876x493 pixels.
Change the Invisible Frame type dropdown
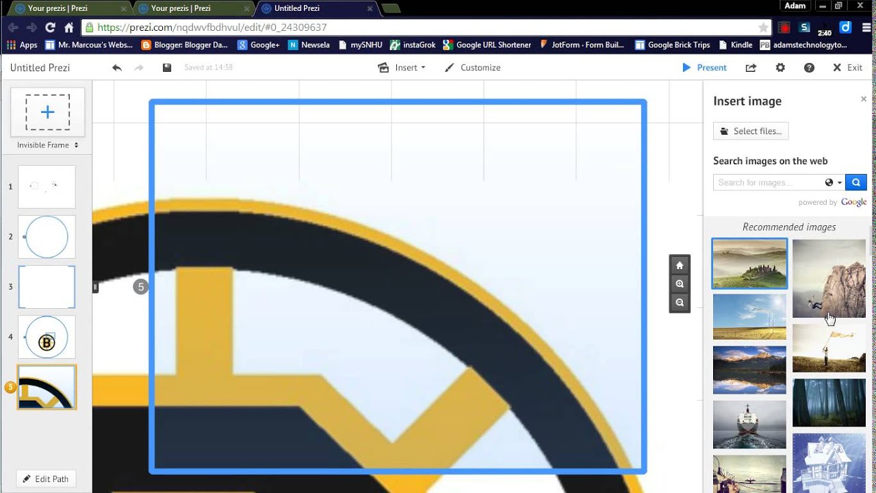tap(47, 145)
